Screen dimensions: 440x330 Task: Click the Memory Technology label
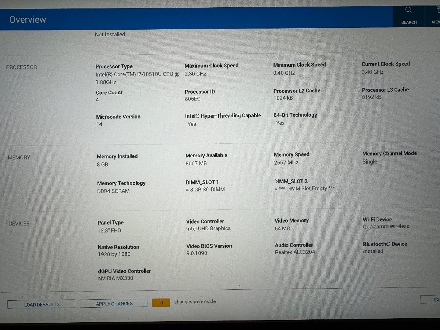click(121, 183)
